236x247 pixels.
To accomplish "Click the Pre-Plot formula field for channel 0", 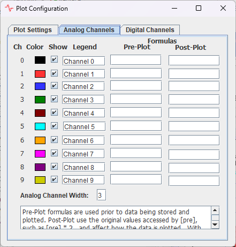I will [136, 60].
